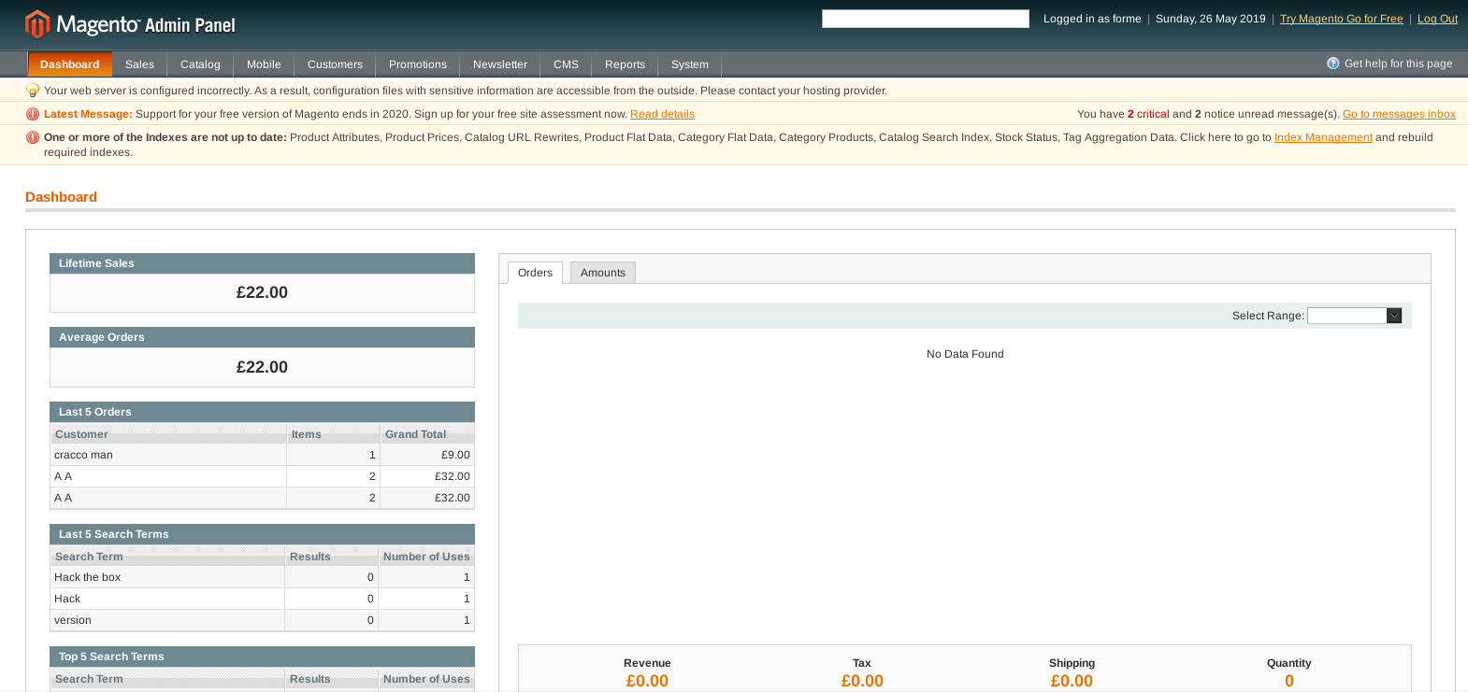Follow the Index Management link
This screenshot has height=692, width=1468.
pos(1322,137)
